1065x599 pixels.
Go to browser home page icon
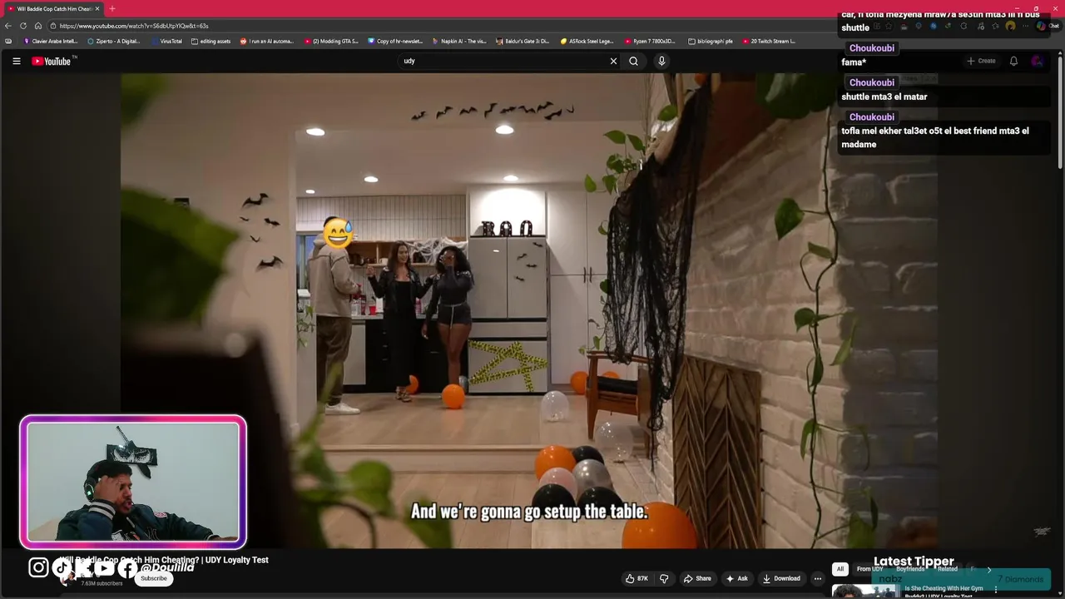(x=38, y=26)
